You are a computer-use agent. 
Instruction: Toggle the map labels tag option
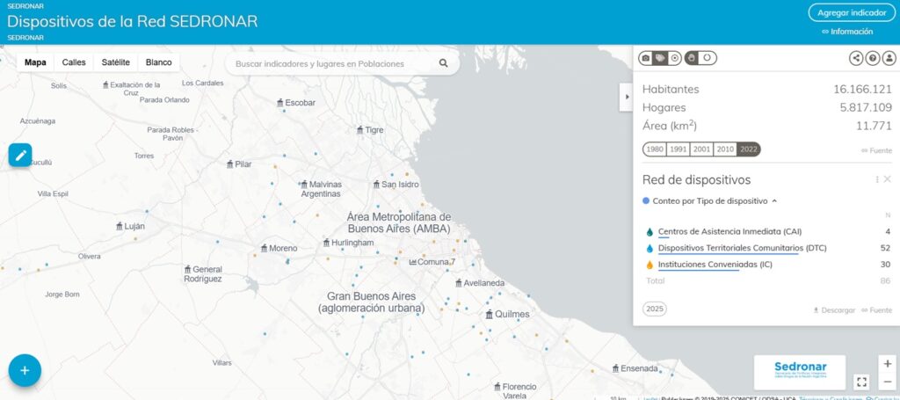click(x=660, y=58)
